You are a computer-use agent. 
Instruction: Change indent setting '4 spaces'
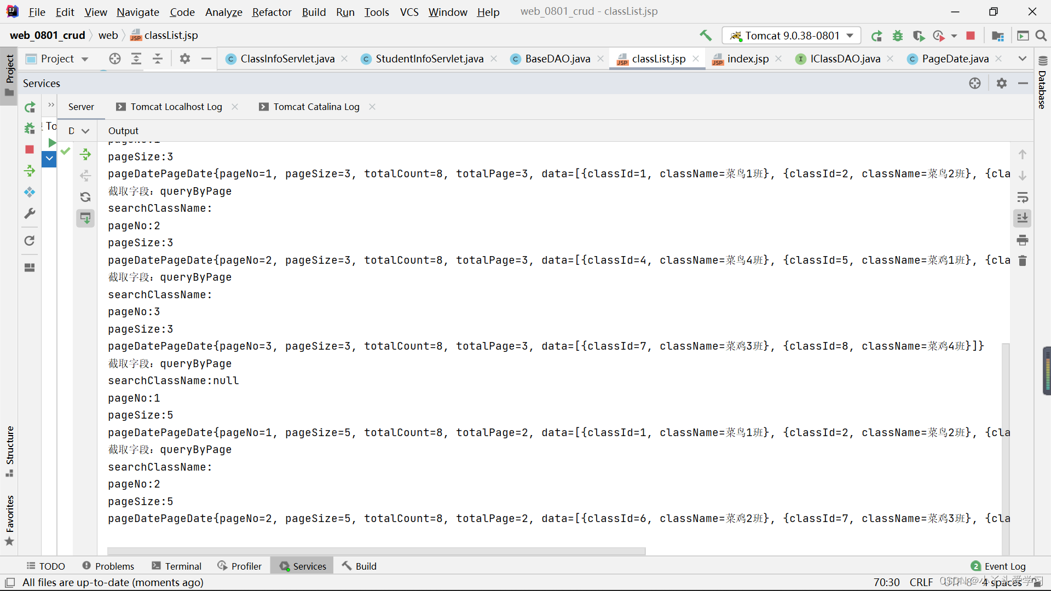point(1002,582)
